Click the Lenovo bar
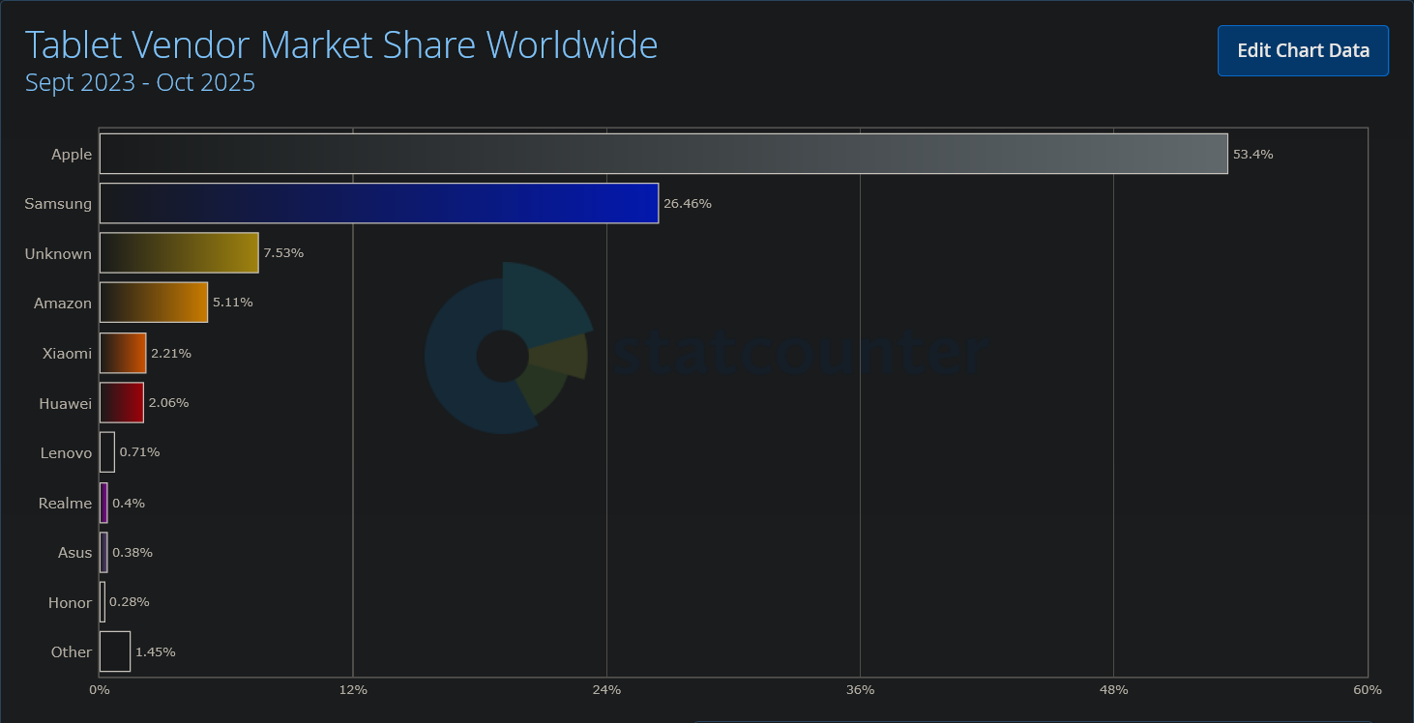Image resolution: width=1414 pixels, height=723 pixels. [x=107, y=452]
